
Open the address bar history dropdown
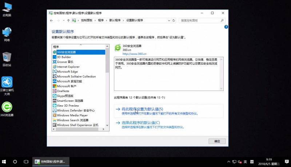(169, 20)
